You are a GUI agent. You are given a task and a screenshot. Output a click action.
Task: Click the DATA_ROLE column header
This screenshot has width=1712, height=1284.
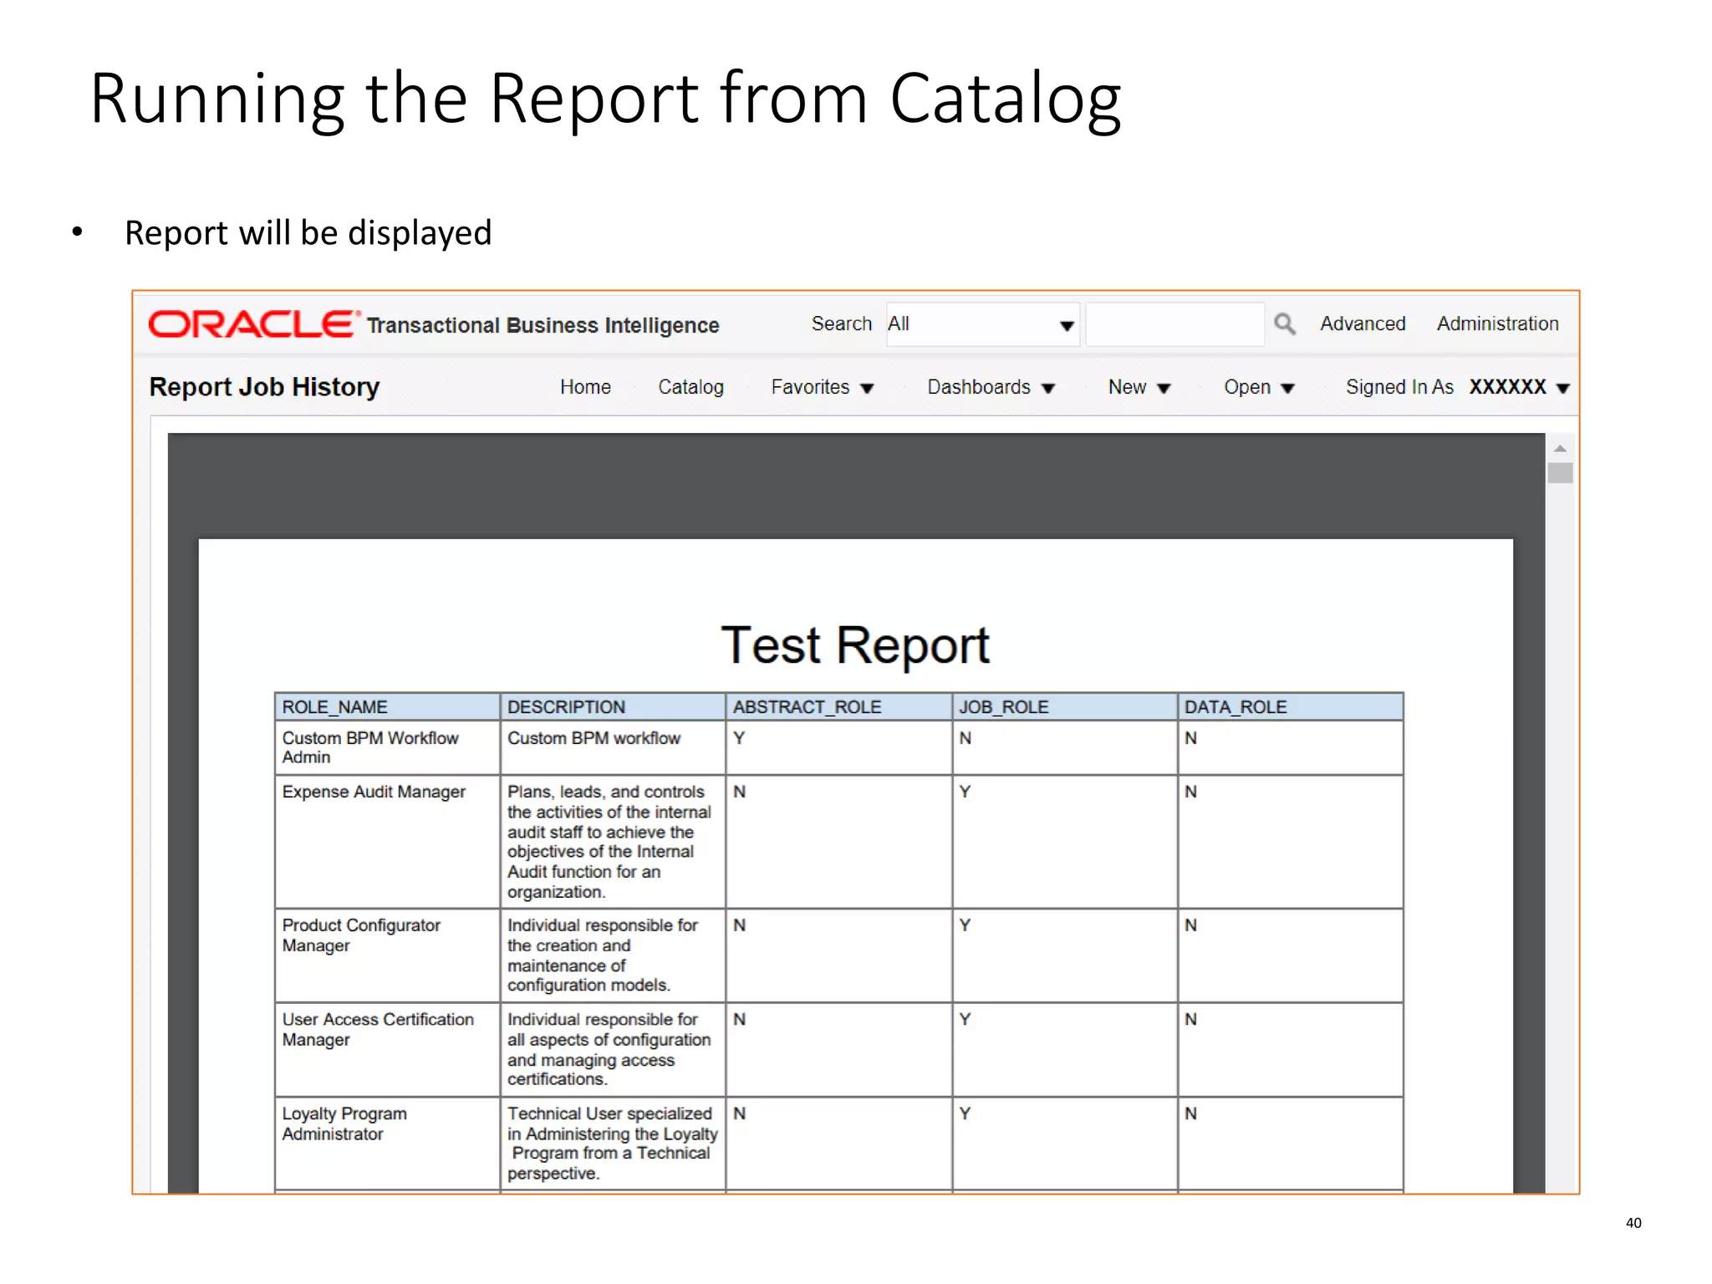pyautogui.click(x=1290, y=707)
